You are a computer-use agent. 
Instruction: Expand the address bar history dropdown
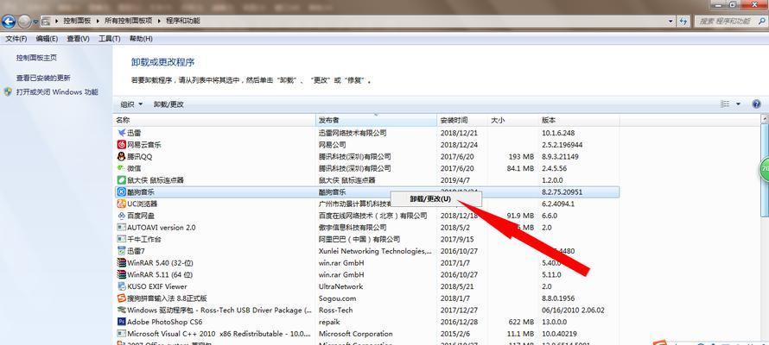(670, 21)
